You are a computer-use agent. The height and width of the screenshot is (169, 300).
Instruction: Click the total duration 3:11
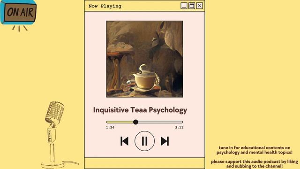click(x=179, y=127)
